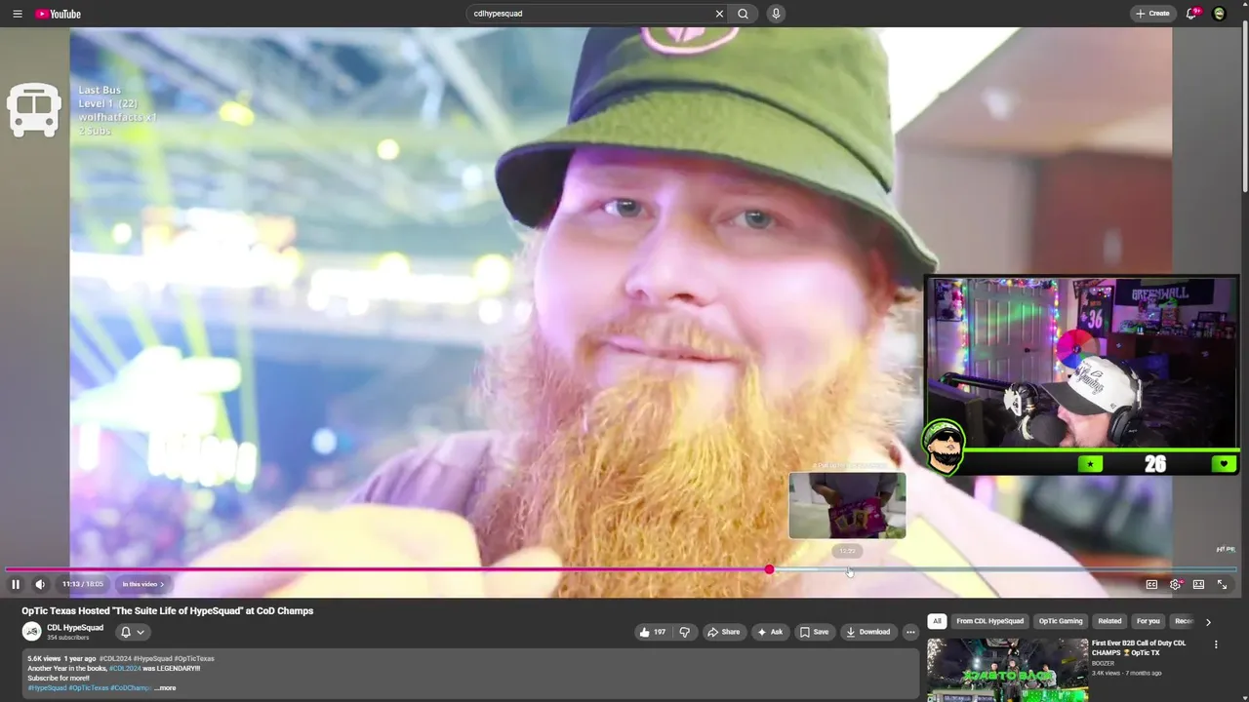Save the video to a playlist
Image resolution: width=1249 pixels, height=702 pixels.
814,632
